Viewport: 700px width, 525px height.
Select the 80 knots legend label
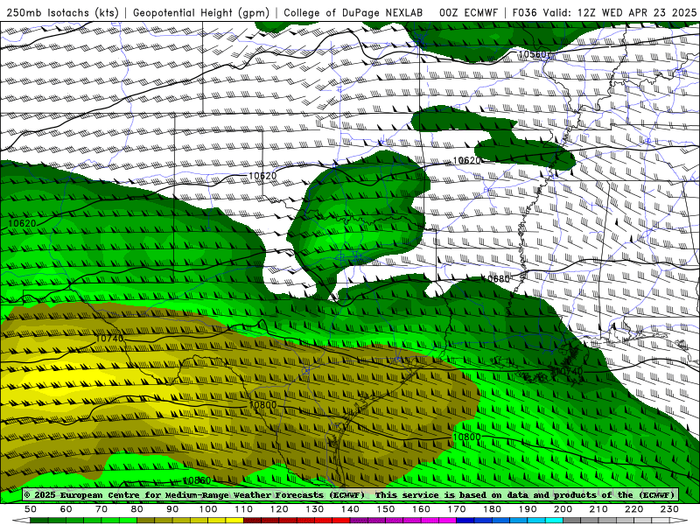point(137,509)
